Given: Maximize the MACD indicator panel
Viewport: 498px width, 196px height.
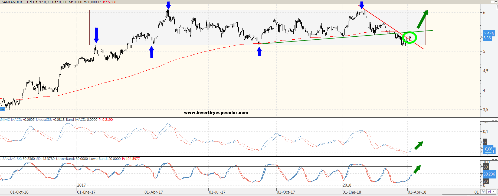Looking at the screenshot, I should 496,119.
